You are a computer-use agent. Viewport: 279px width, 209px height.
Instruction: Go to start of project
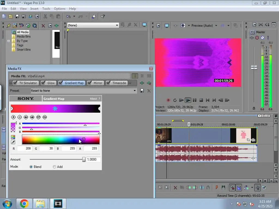pyautogui.click(x=207, y=100)
